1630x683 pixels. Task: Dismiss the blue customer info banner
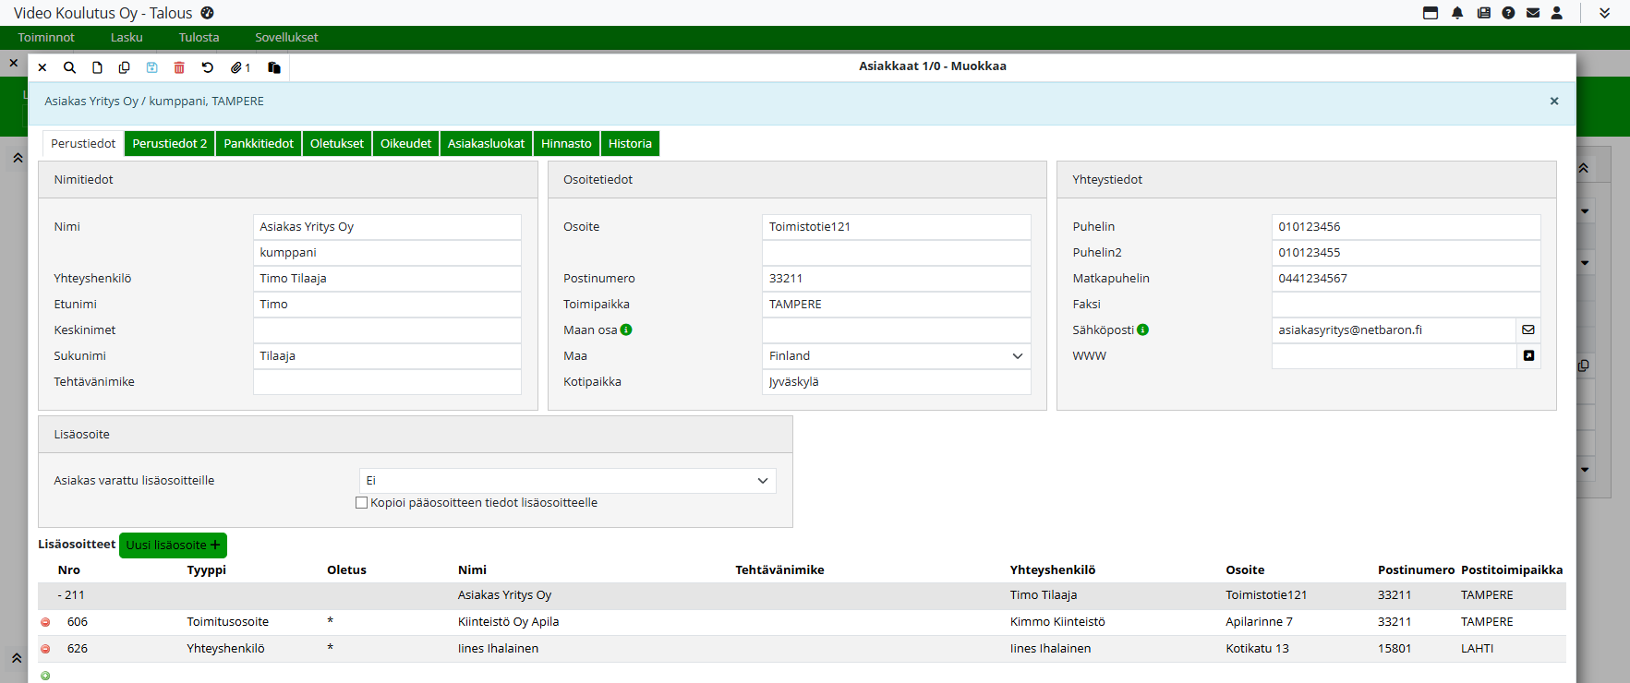pyautogui.click(x=1554, y=102)
